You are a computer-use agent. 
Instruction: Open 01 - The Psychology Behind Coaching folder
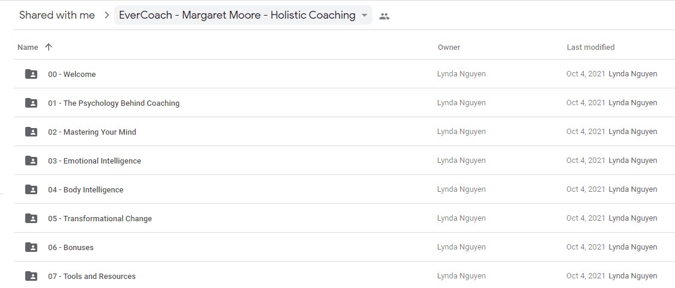click(114, 103)
